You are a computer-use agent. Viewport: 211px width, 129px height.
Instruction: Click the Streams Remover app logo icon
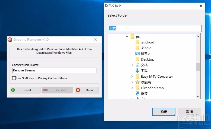point(10,40)
